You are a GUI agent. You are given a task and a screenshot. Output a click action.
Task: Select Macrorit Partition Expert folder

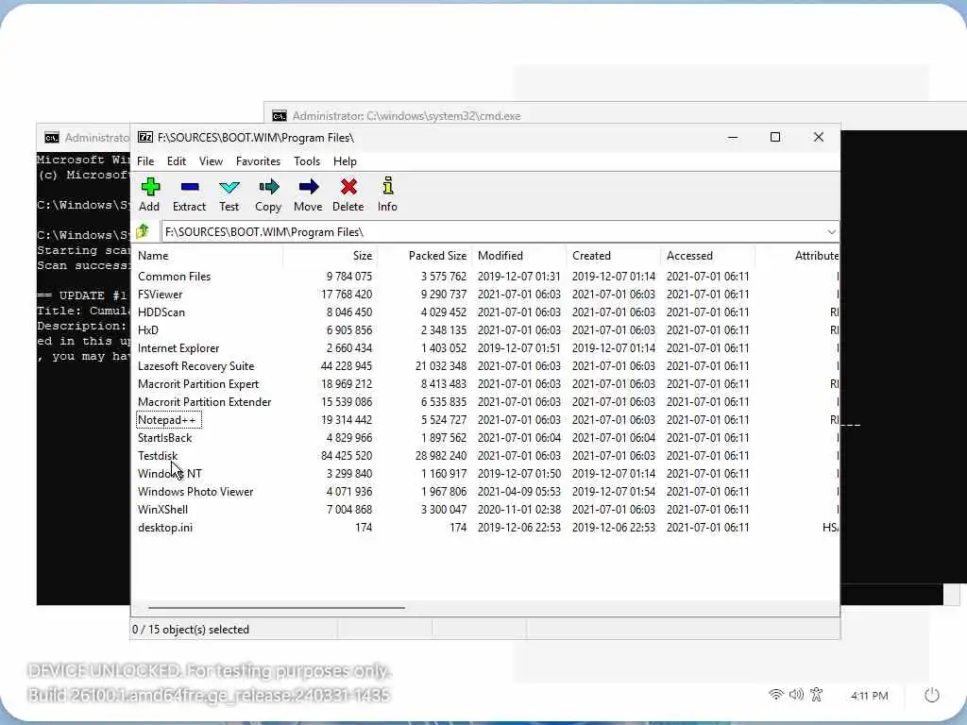pos(198,383)
